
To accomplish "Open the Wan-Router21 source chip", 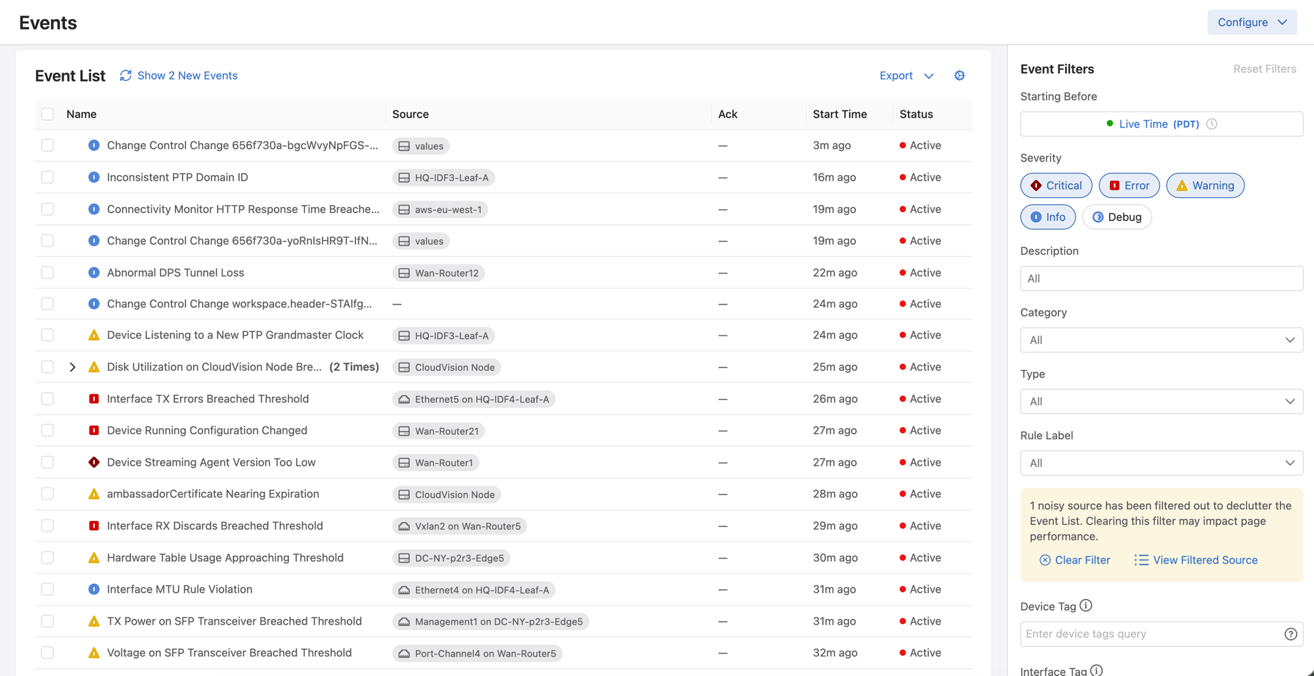I will point(438,431).
